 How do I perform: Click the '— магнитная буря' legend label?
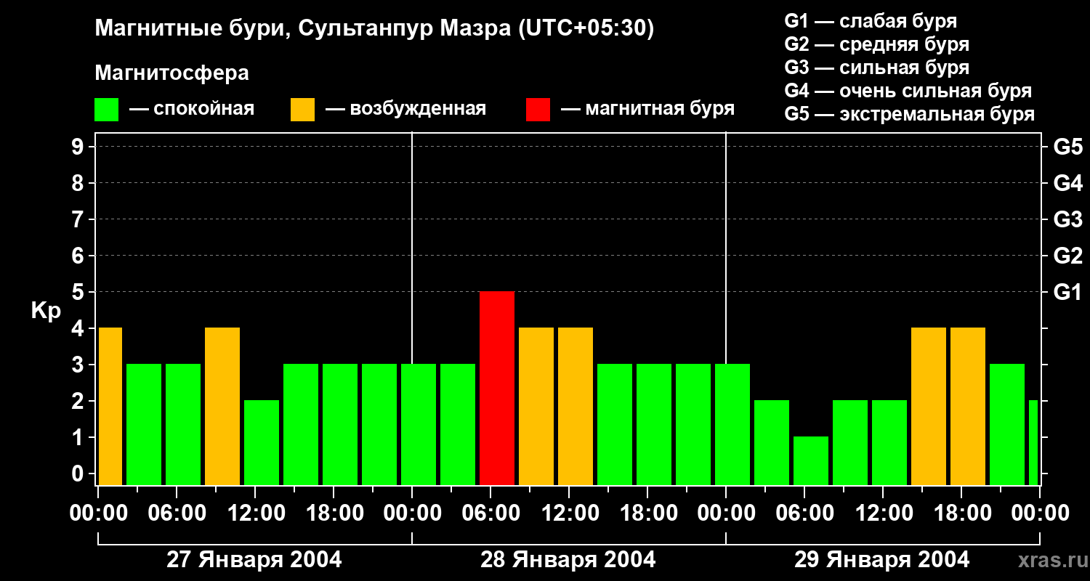[x=647, y=109]
